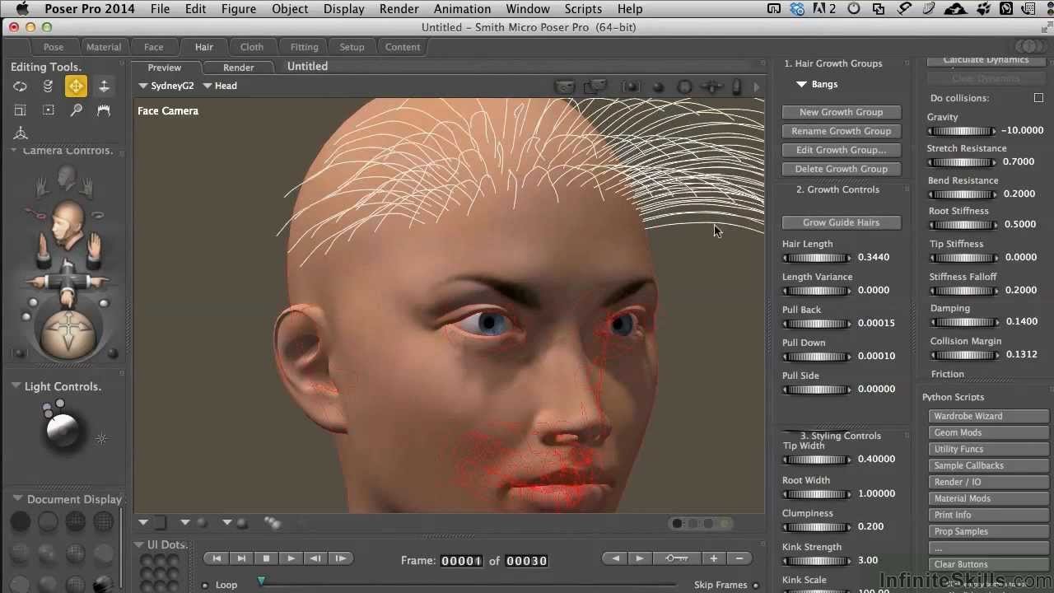
Task: Select the Morphing tool with comb icon
Action: (104, 110)
